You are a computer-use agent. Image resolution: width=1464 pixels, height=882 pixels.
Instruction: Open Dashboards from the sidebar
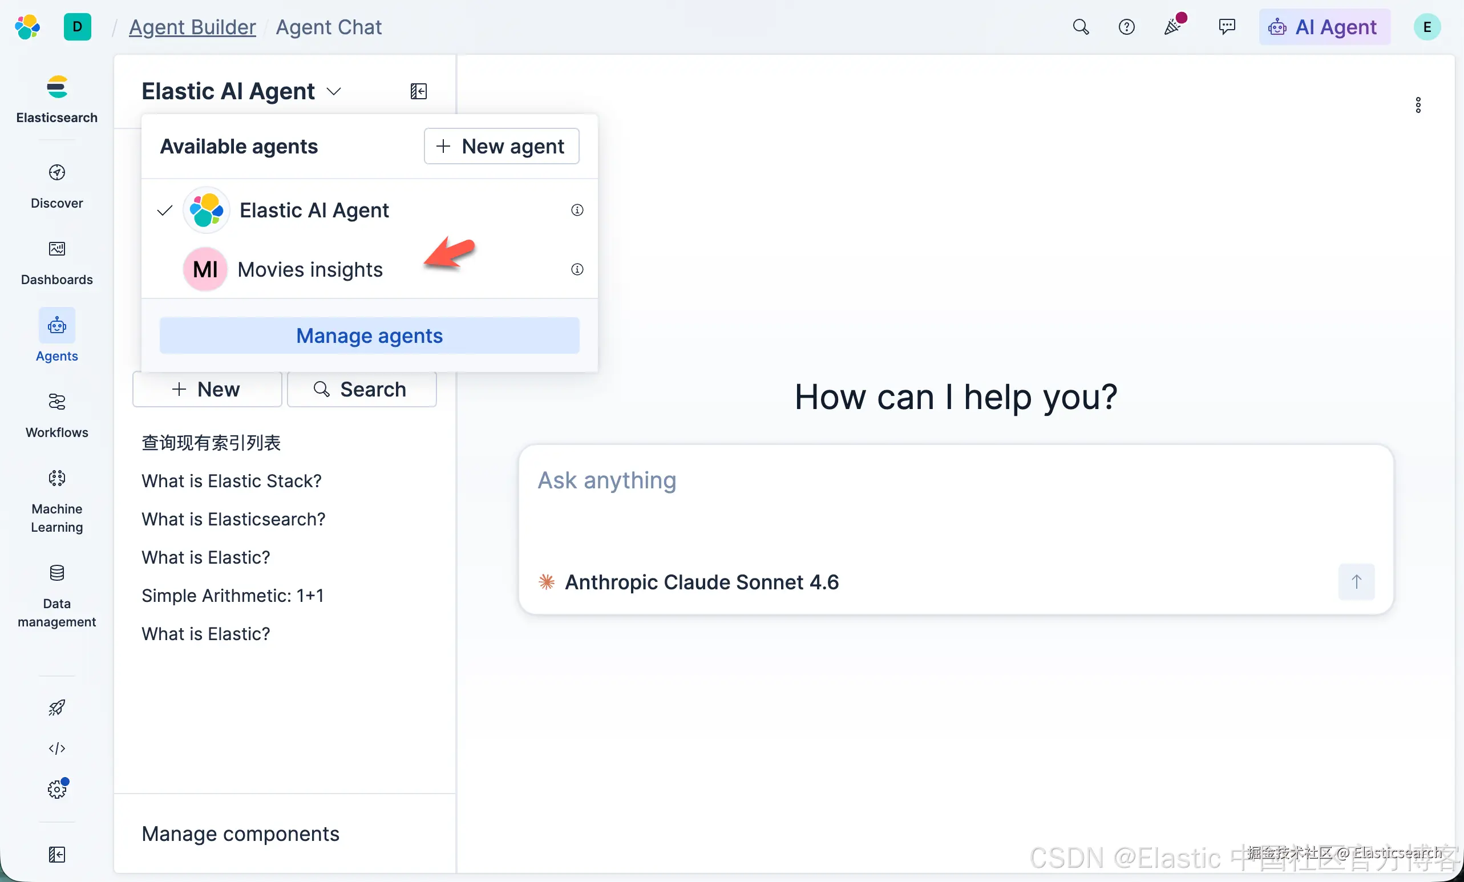click(57, 263)
